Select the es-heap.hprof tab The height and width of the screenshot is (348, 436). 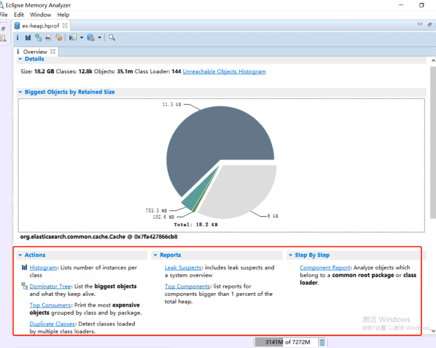[x=41, y=26]
